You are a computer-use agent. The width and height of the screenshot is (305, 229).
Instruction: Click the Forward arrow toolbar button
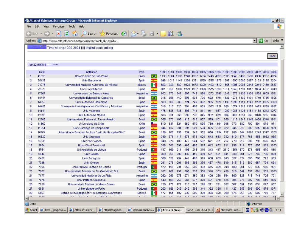click(x=47, y=34)
